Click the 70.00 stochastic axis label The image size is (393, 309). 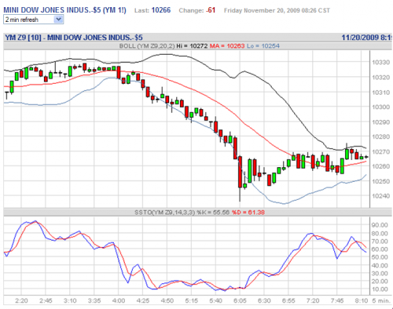click(380, 241)
